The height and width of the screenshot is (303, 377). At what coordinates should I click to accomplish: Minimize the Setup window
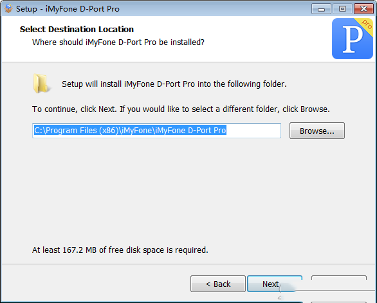[321, 9]
